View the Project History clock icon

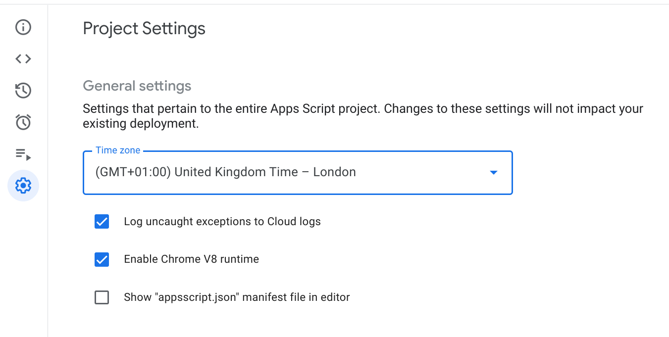point(23,91)
